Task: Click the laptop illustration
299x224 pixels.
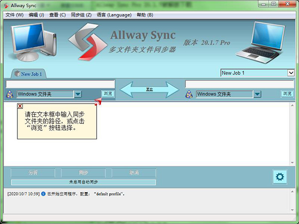Action: coord(261,42)
